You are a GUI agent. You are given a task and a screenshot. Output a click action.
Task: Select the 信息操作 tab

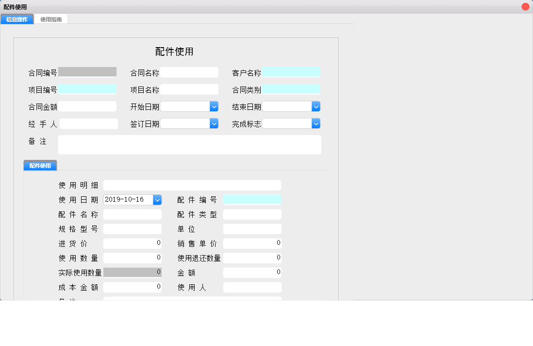coord(17,18)
